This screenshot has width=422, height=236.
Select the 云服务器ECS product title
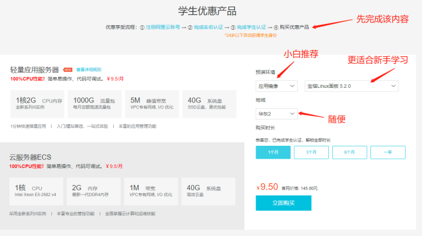[x=30, y=158]
